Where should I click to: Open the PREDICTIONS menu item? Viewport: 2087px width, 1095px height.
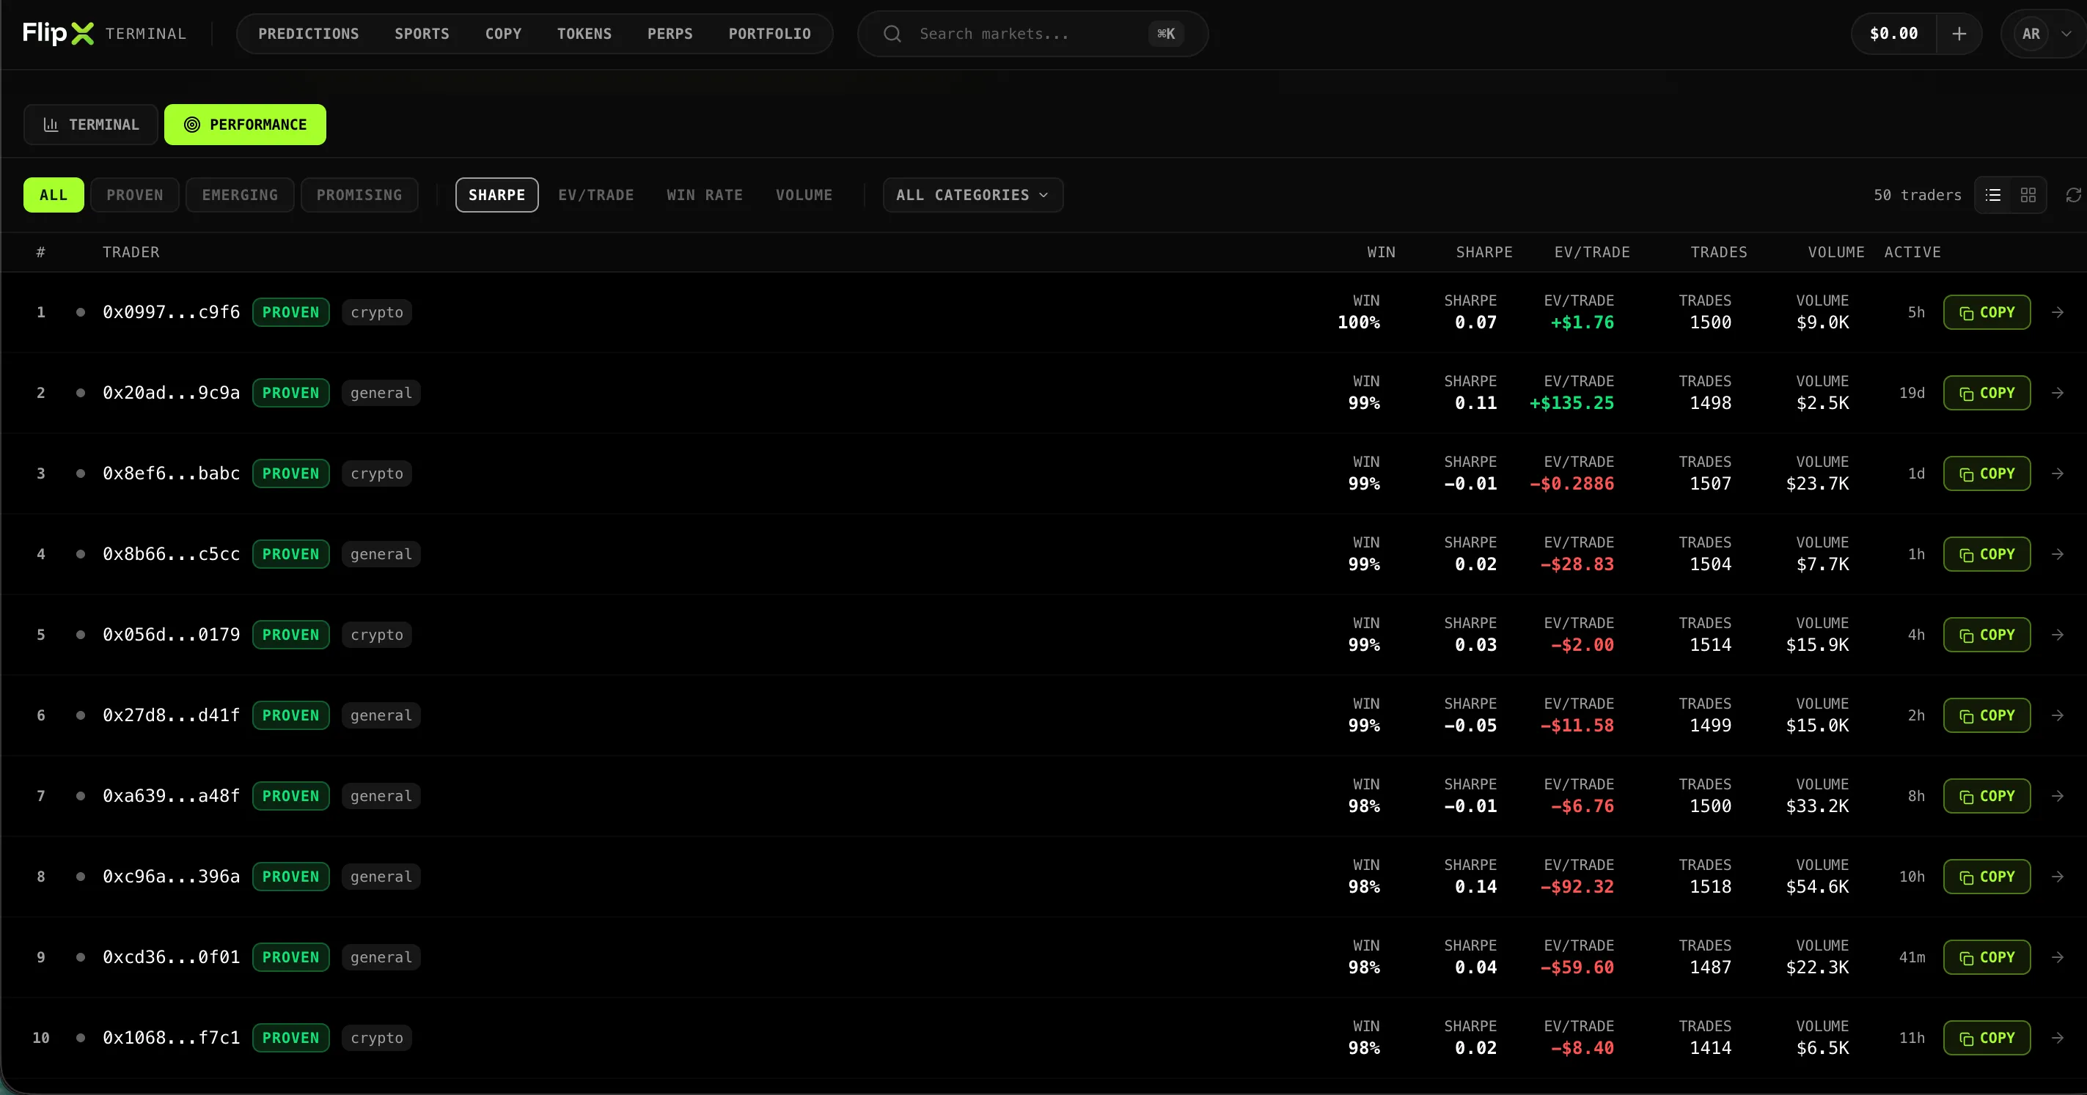308,33
